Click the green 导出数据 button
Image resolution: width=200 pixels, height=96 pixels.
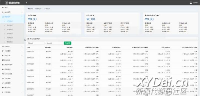coord(67,43)
